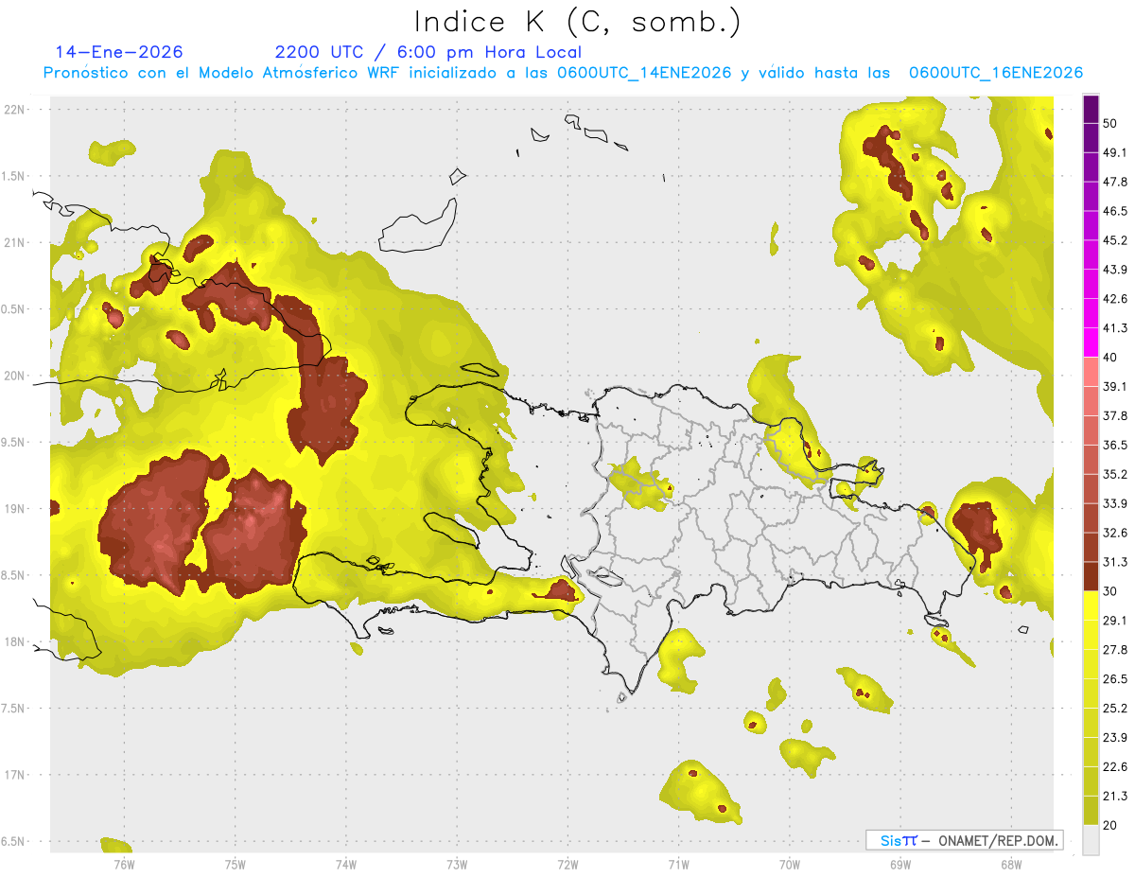
Task: Click the "33.9" color scale value
Action: pyautogui.click(x=1116, y=503)
